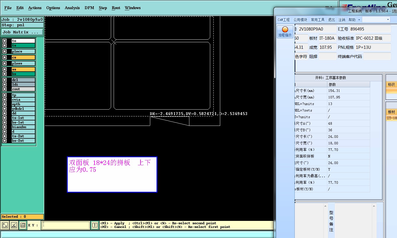Open the 常用工具 menu
The width and height of the screenshot is (397, 238).
pyautogui.click(x=318, y=20)
